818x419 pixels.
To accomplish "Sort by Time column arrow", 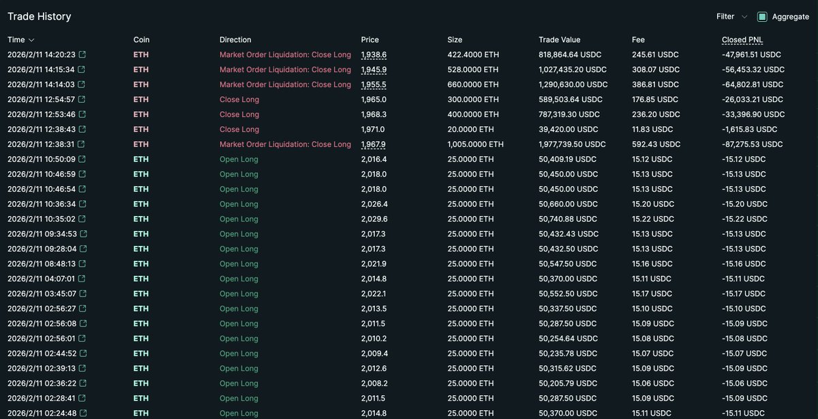I will coord(31,40).
